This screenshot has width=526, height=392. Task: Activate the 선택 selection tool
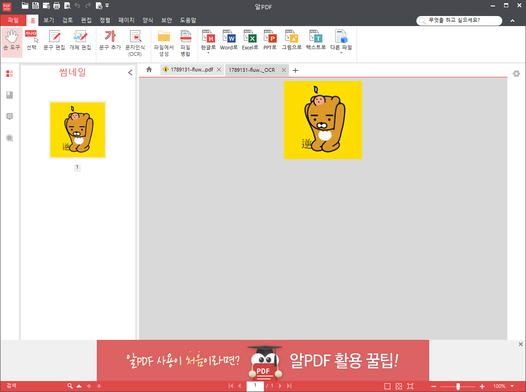tap(32, 40)
